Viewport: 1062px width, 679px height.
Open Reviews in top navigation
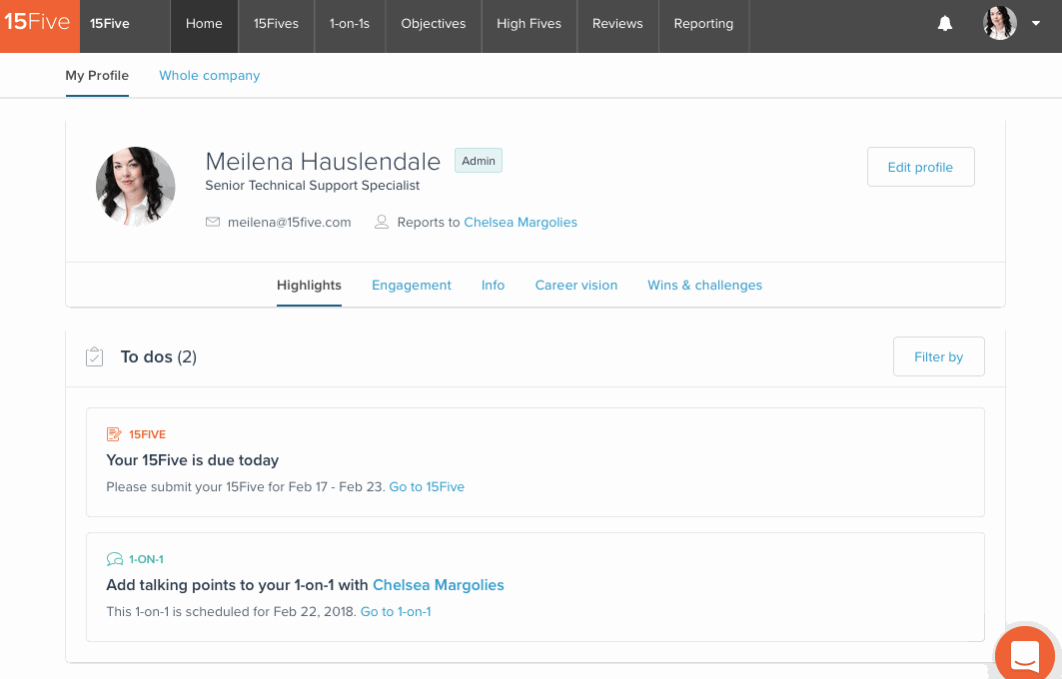617,24
